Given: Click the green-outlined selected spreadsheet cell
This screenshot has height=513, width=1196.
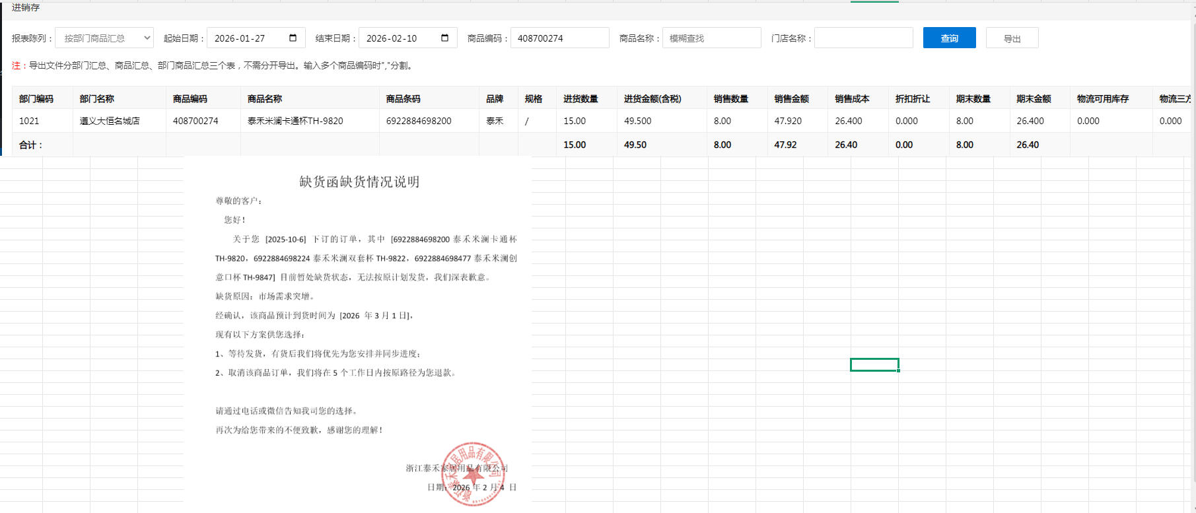Looking at the screenshot, I should click(x=874, y=365).
